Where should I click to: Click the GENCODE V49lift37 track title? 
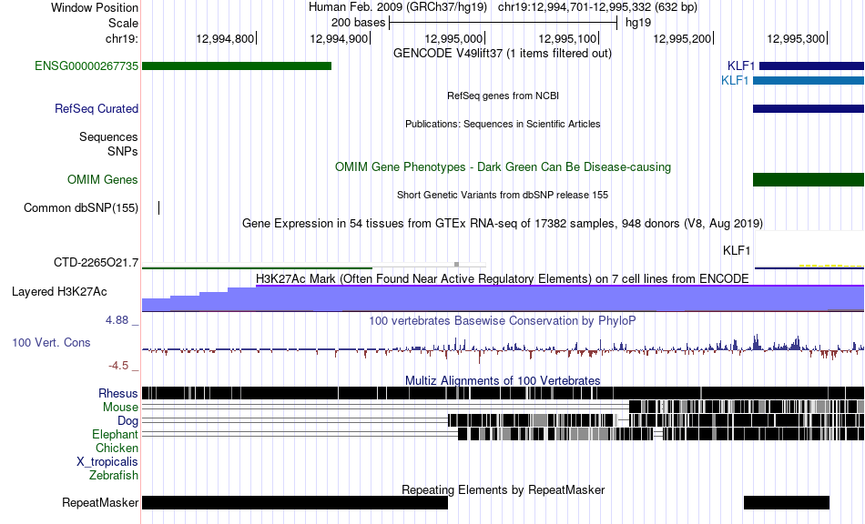(503, 54)
